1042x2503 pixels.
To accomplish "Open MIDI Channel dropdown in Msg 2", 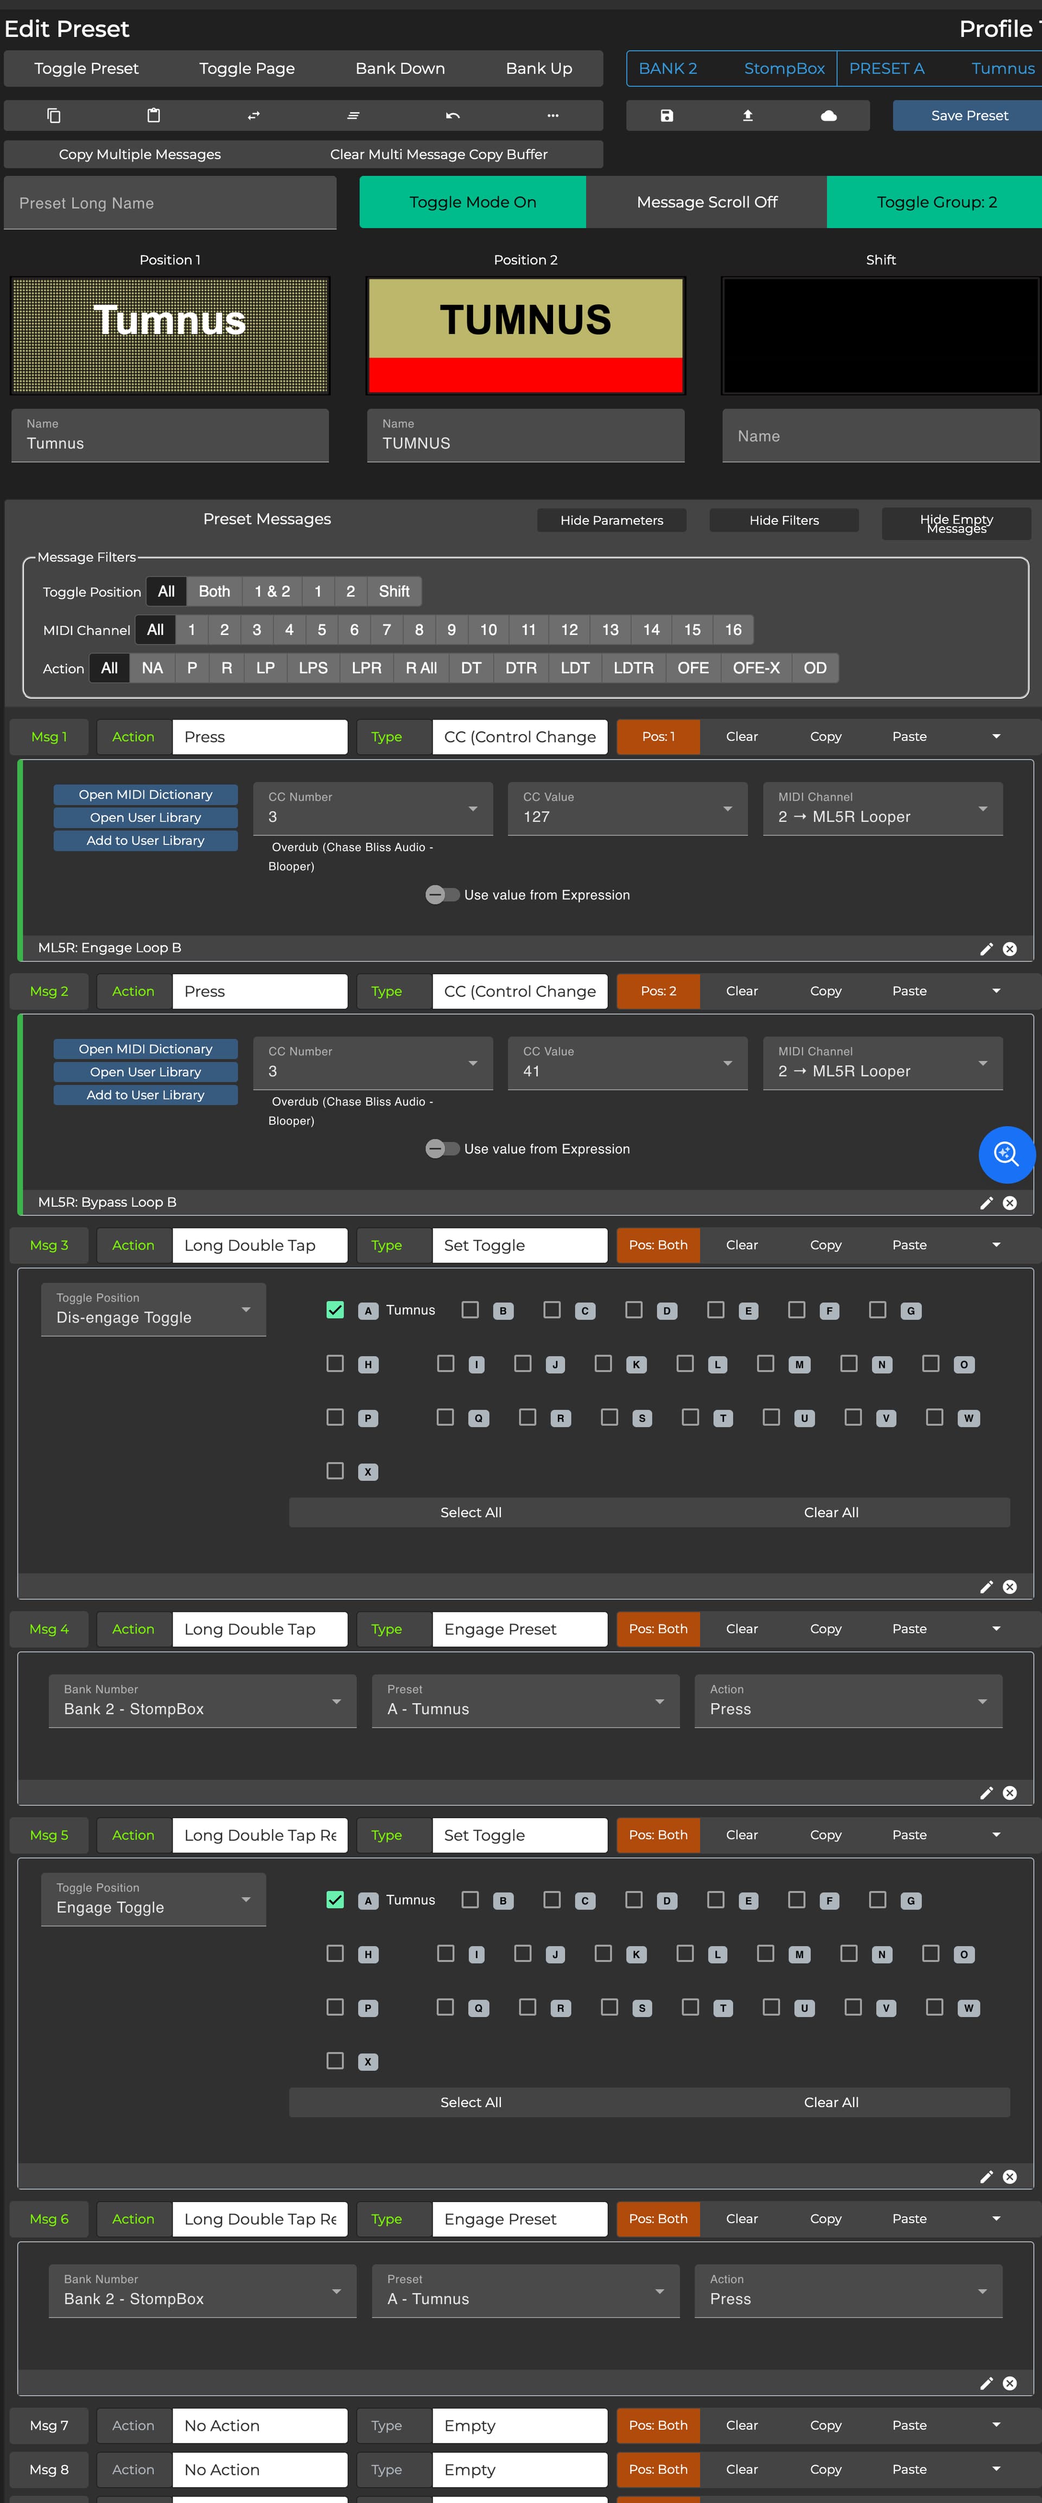I will coord(882,1063).
